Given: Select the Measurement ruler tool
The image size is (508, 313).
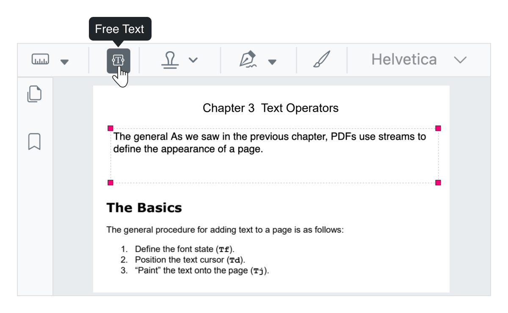Looking at the screenshot, I should tap(40, 60).
